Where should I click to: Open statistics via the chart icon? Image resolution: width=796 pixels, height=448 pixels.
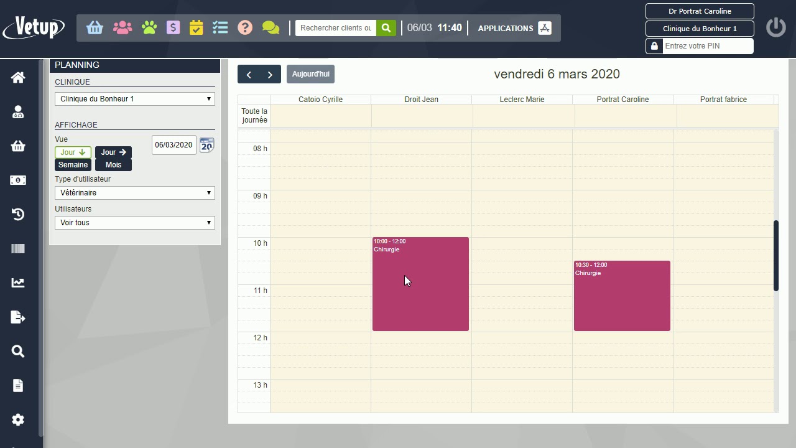click(x=17, y=282)
